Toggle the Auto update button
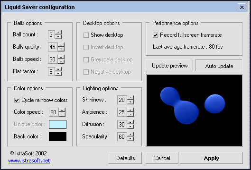Viewport: 251px width, 170px height. [x=219, y=66]
